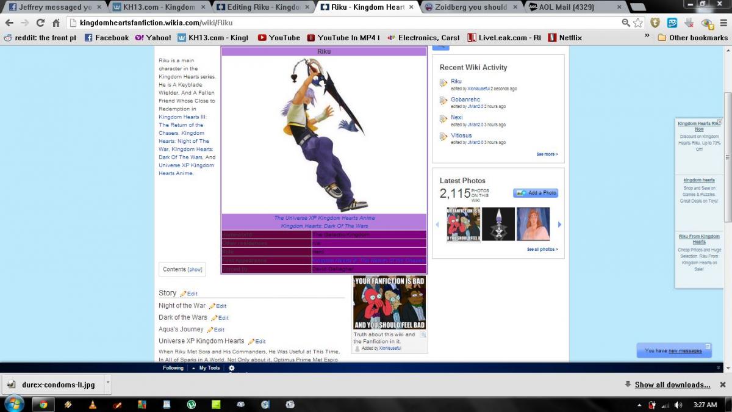Click the browser reload button
Screen dimensions: 732x412
(40, 23)
